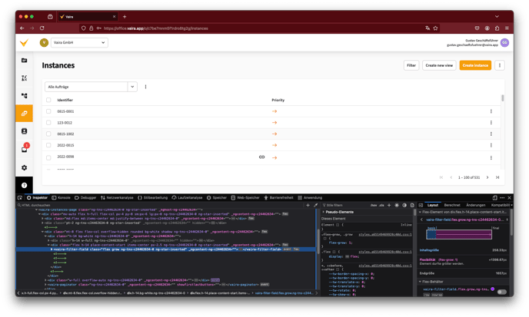Tick the checkbox for instance 0815-0001
The height and width of the screenshot is (317, 529).
[x=48, y=111]
